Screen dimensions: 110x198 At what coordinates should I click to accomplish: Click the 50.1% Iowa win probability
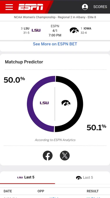click(96, 127)
